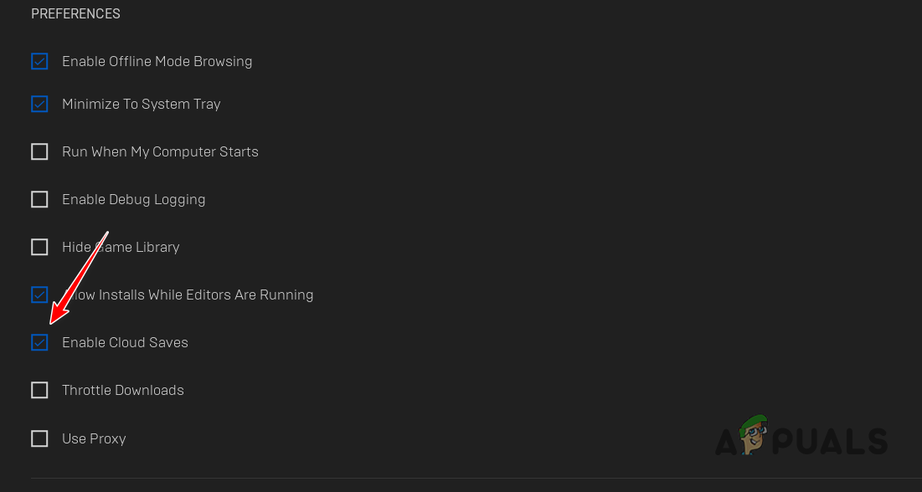This screenshot has width=922, height=492.
Task: Tick the Use Proxy checkbox
Action: (39, 438)
